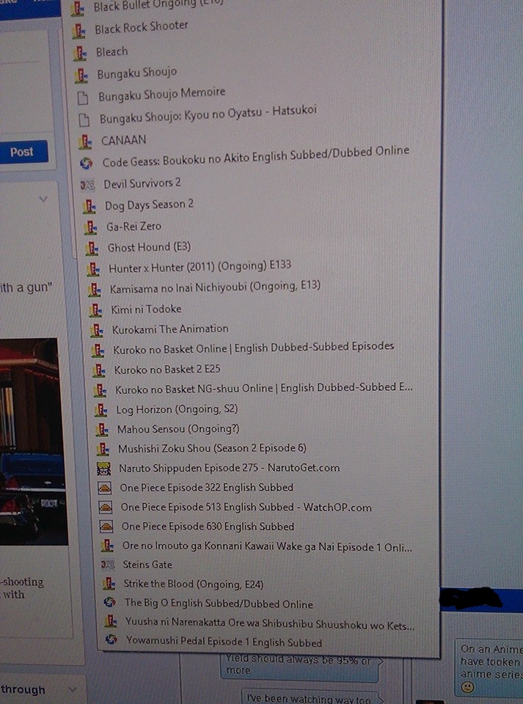This screenshot has width=523, height=704.
Task: Select 'Yowamushi Pedal Episode 1 English Subbed' text
Action: [x=224, y=641]
